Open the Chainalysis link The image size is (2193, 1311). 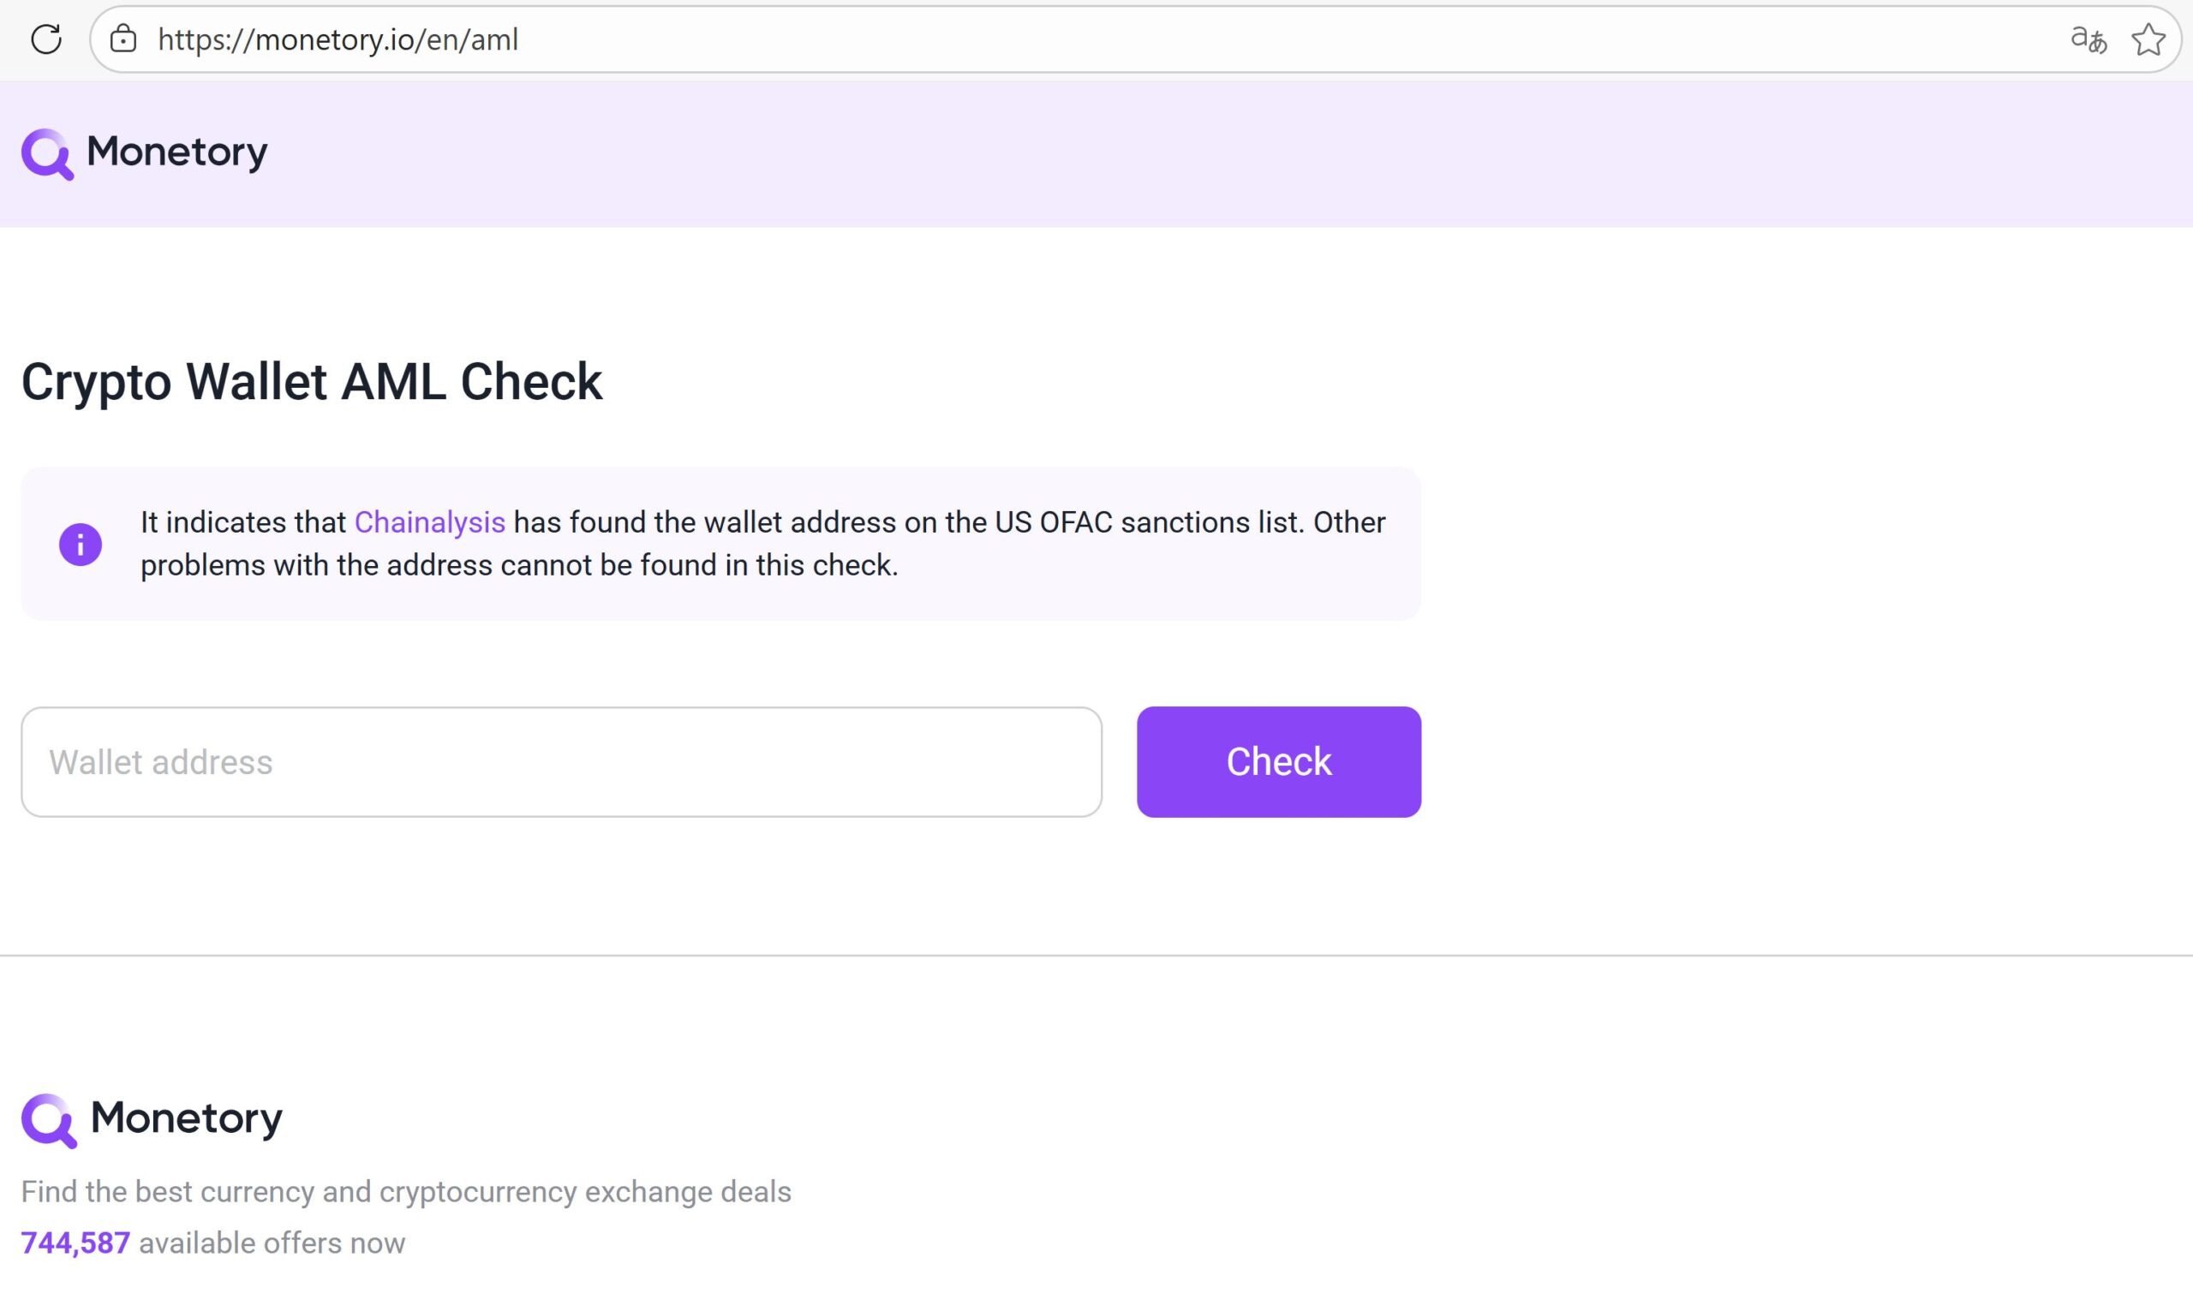[x=429, y=522]
